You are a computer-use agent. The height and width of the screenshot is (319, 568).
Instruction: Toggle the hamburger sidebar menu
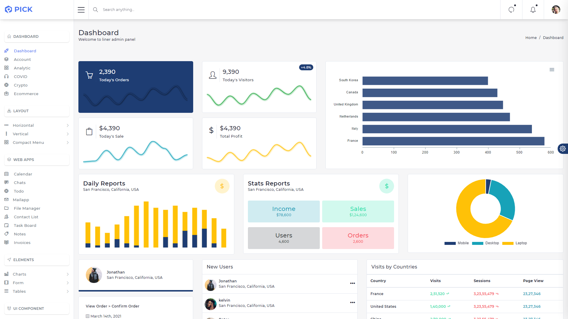coord(81,10)
